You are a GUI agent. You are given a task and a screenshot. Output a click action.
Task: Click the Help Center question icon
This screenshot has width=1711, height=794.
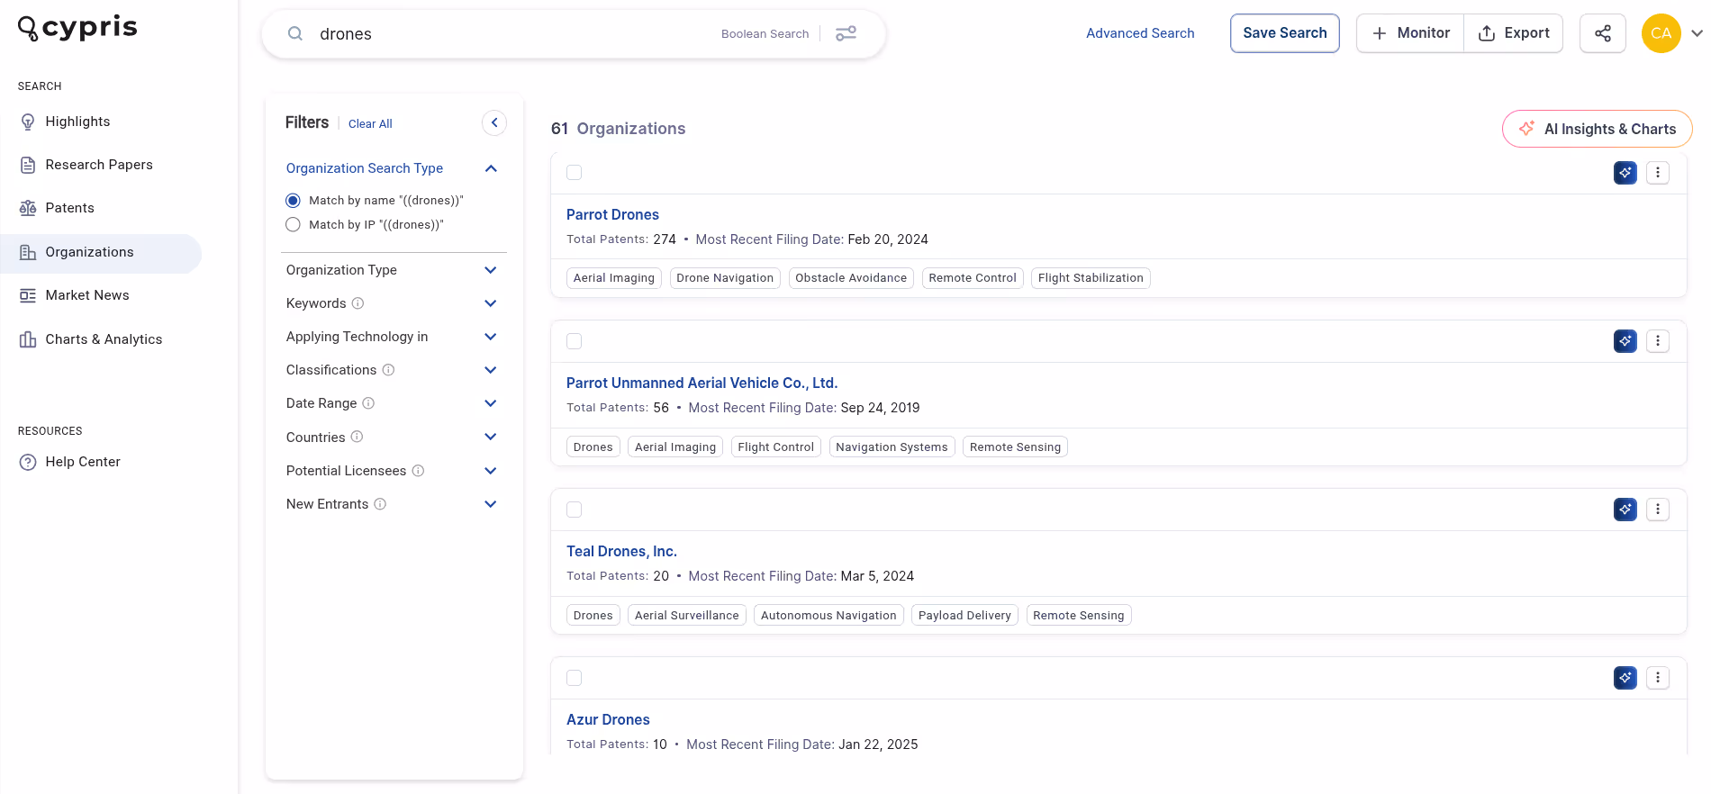(28, 462)
